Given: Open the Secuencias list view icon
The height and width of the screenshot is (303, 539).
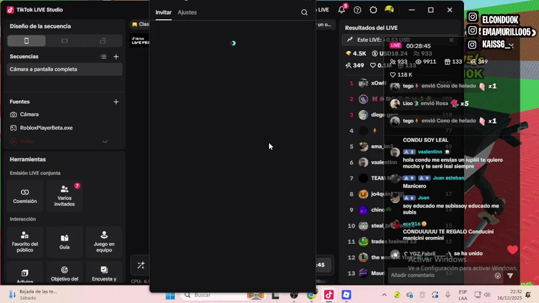Looking at the screenshot, I should (104, 57).
